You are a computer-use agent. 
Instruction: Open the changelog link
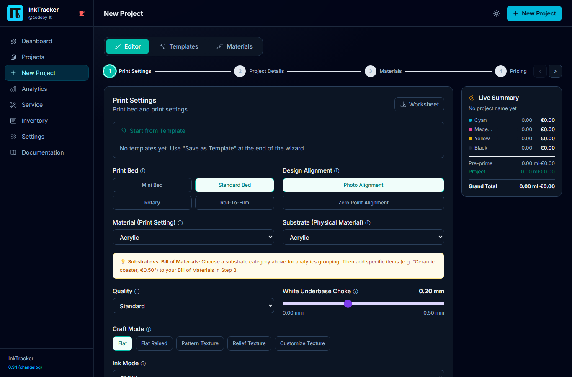[30, 367]
